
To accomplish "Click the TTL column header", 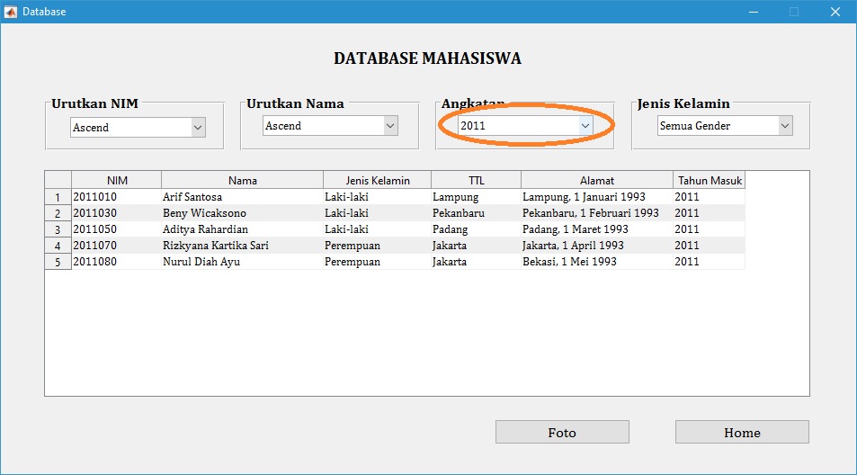I will [476, 181].
